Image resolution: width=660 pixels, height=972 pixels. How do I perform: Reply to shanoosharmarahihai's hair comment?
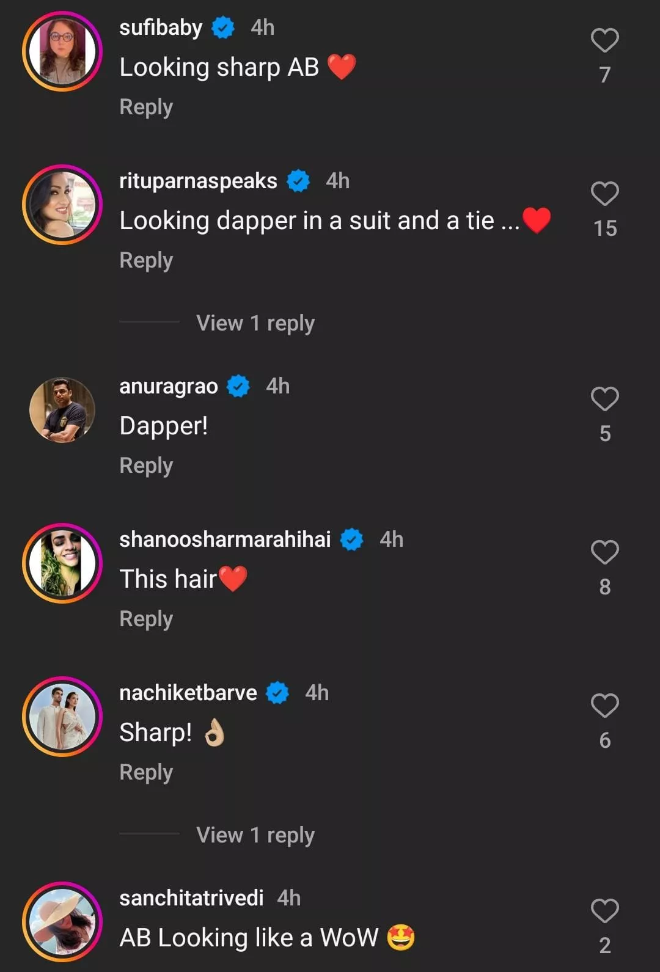point(146,619)
